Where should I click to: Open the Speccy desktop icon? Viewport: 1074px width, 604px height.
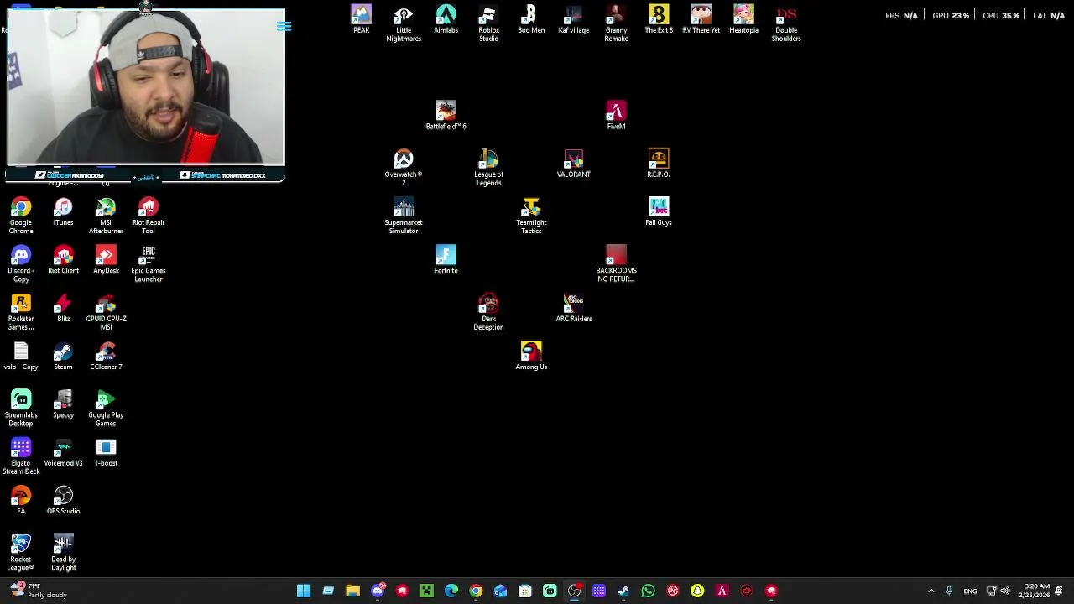pos(63,404)
